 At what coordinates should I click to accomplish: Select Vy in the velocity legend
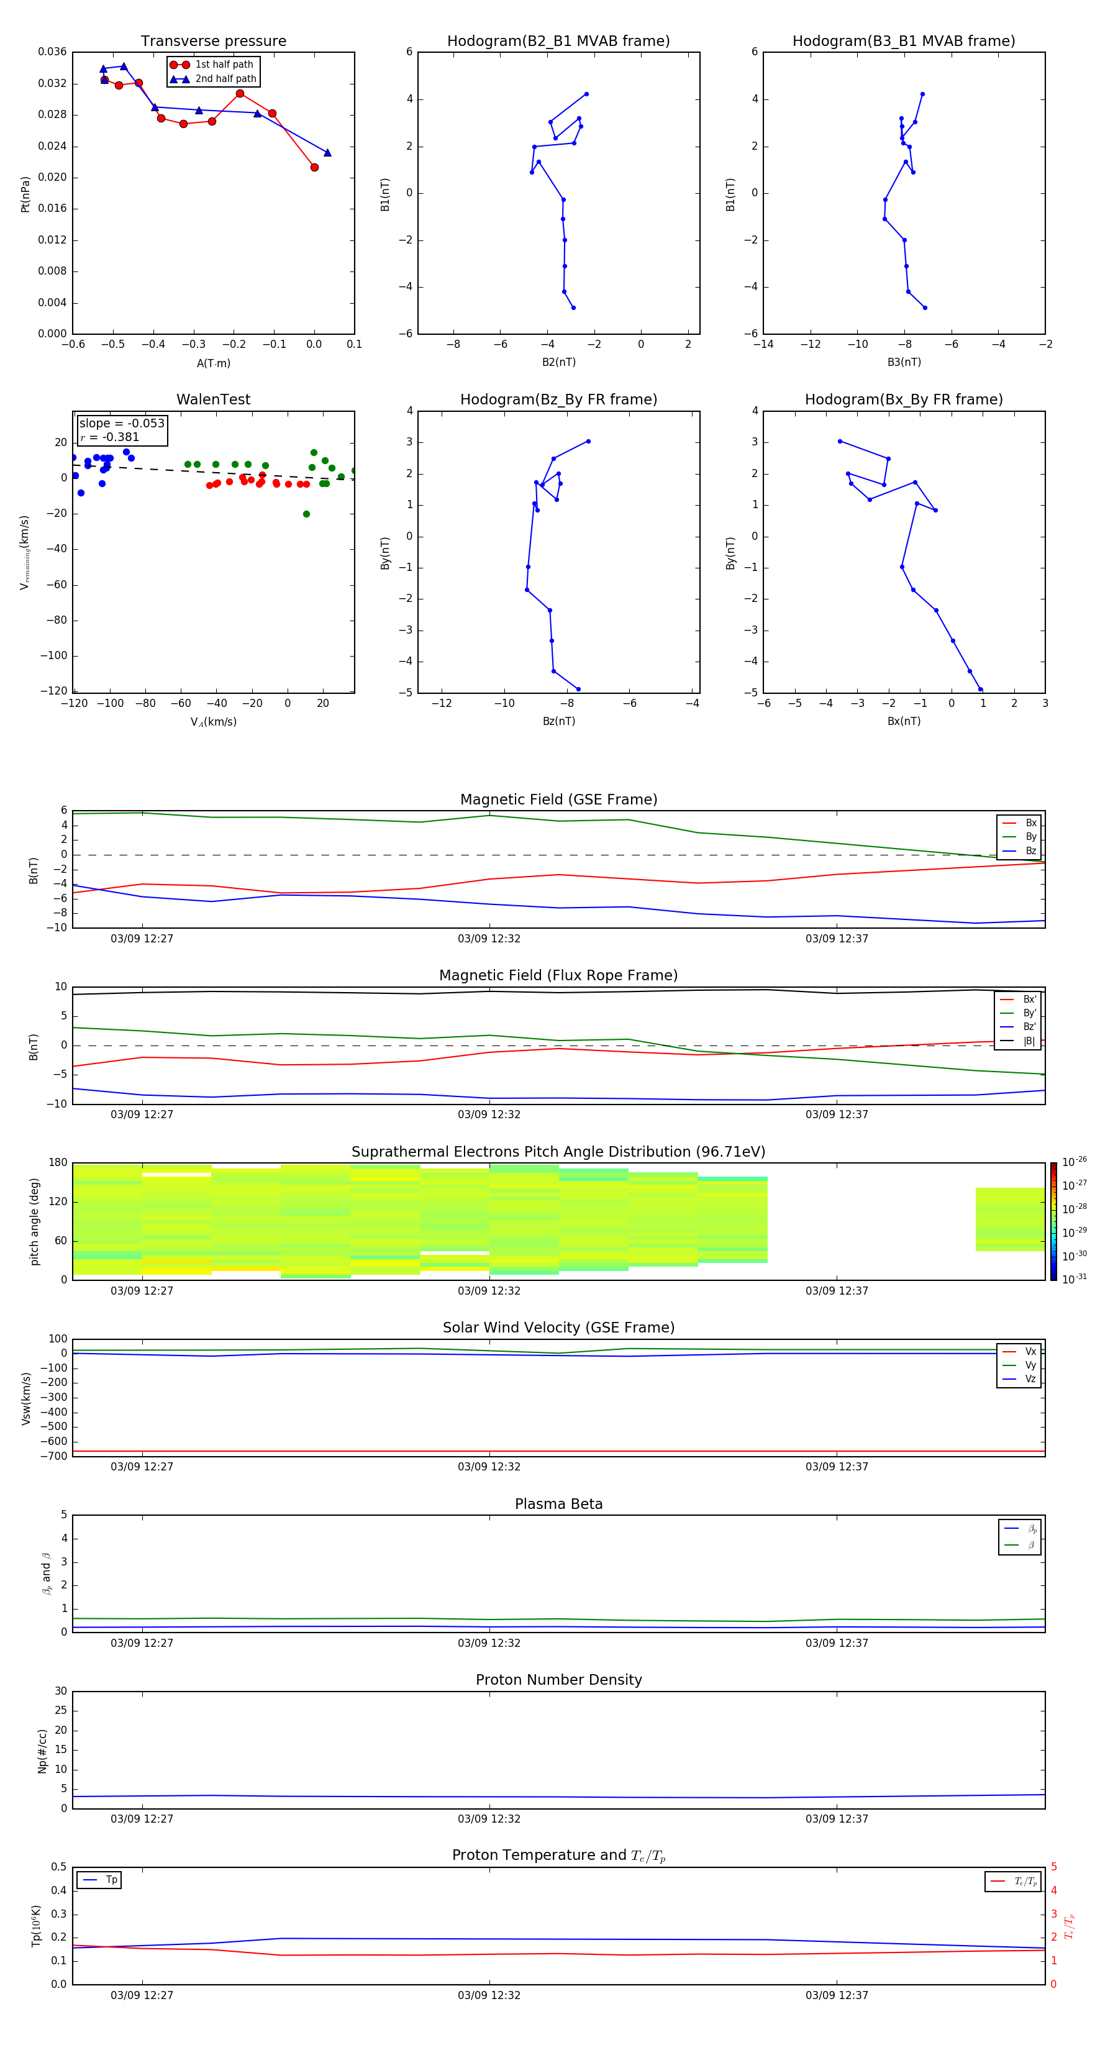coord(1019,1365)
